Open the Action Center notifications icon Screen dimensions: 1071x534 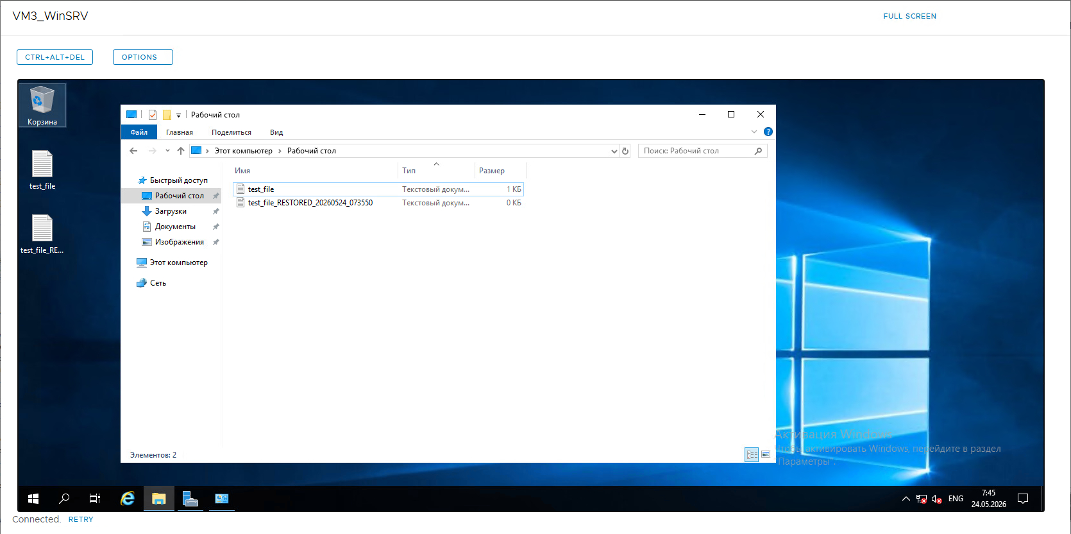click(x=1023, y=499)
